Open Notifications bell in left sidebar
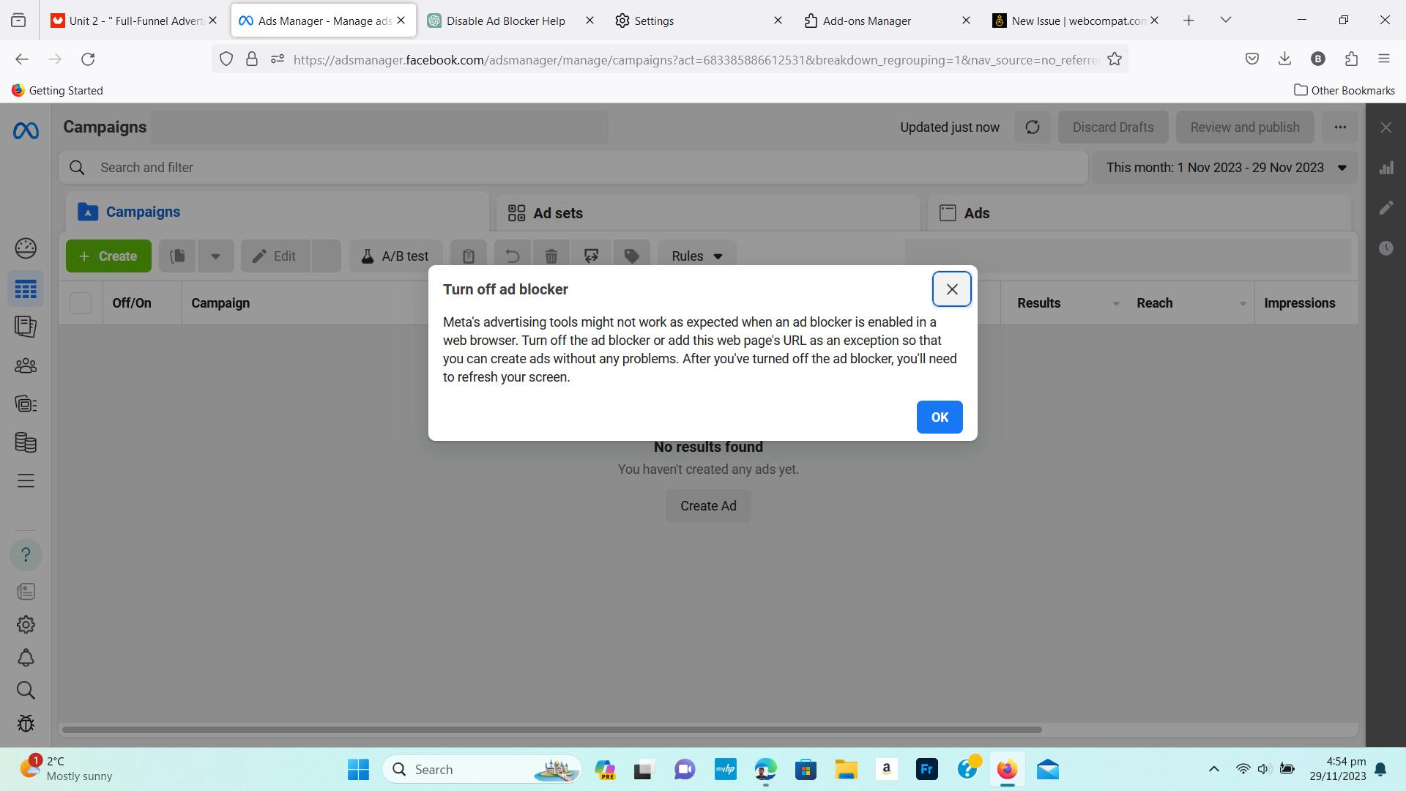Screen dimensions: 1406x791 click(x=26, y=658)
